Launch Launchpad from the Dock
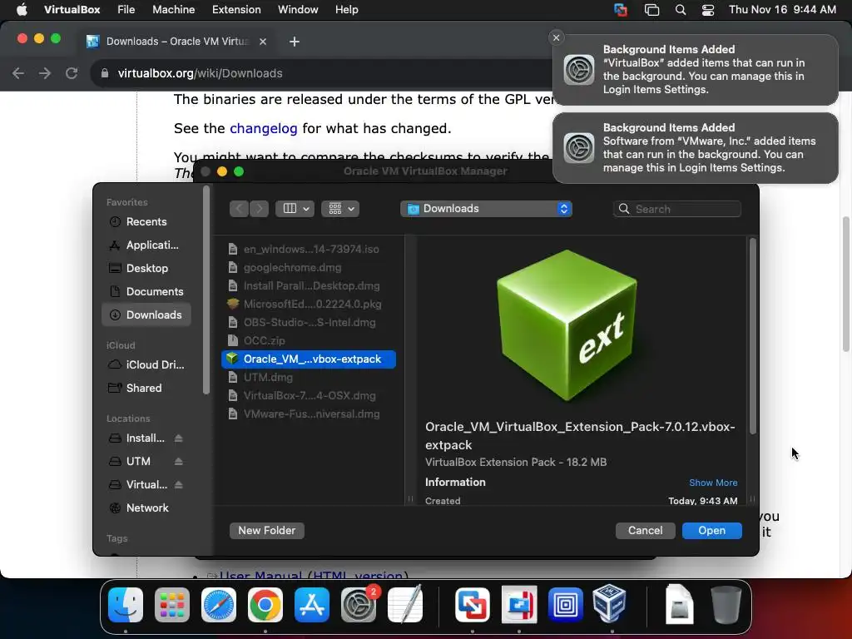852x639 pixels. tap(172, 604)
